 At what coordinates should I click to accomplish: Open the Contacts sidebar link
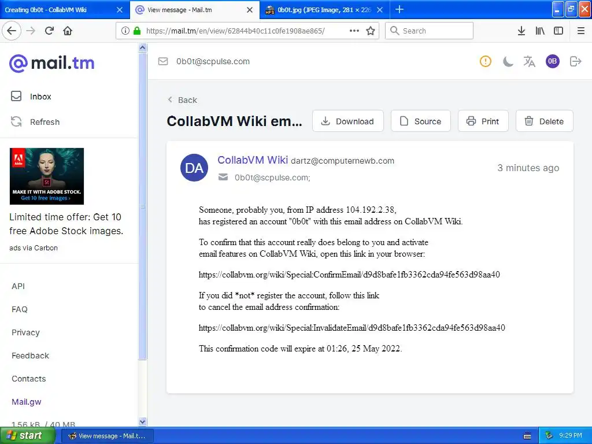(29, 379)
